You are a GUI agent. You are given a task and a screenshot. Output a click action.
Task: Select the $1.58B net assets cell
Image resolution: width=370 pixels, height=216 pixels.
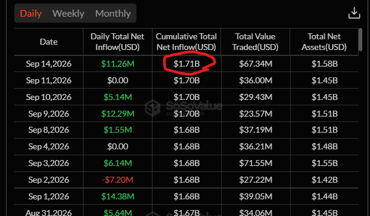(325, 64)
